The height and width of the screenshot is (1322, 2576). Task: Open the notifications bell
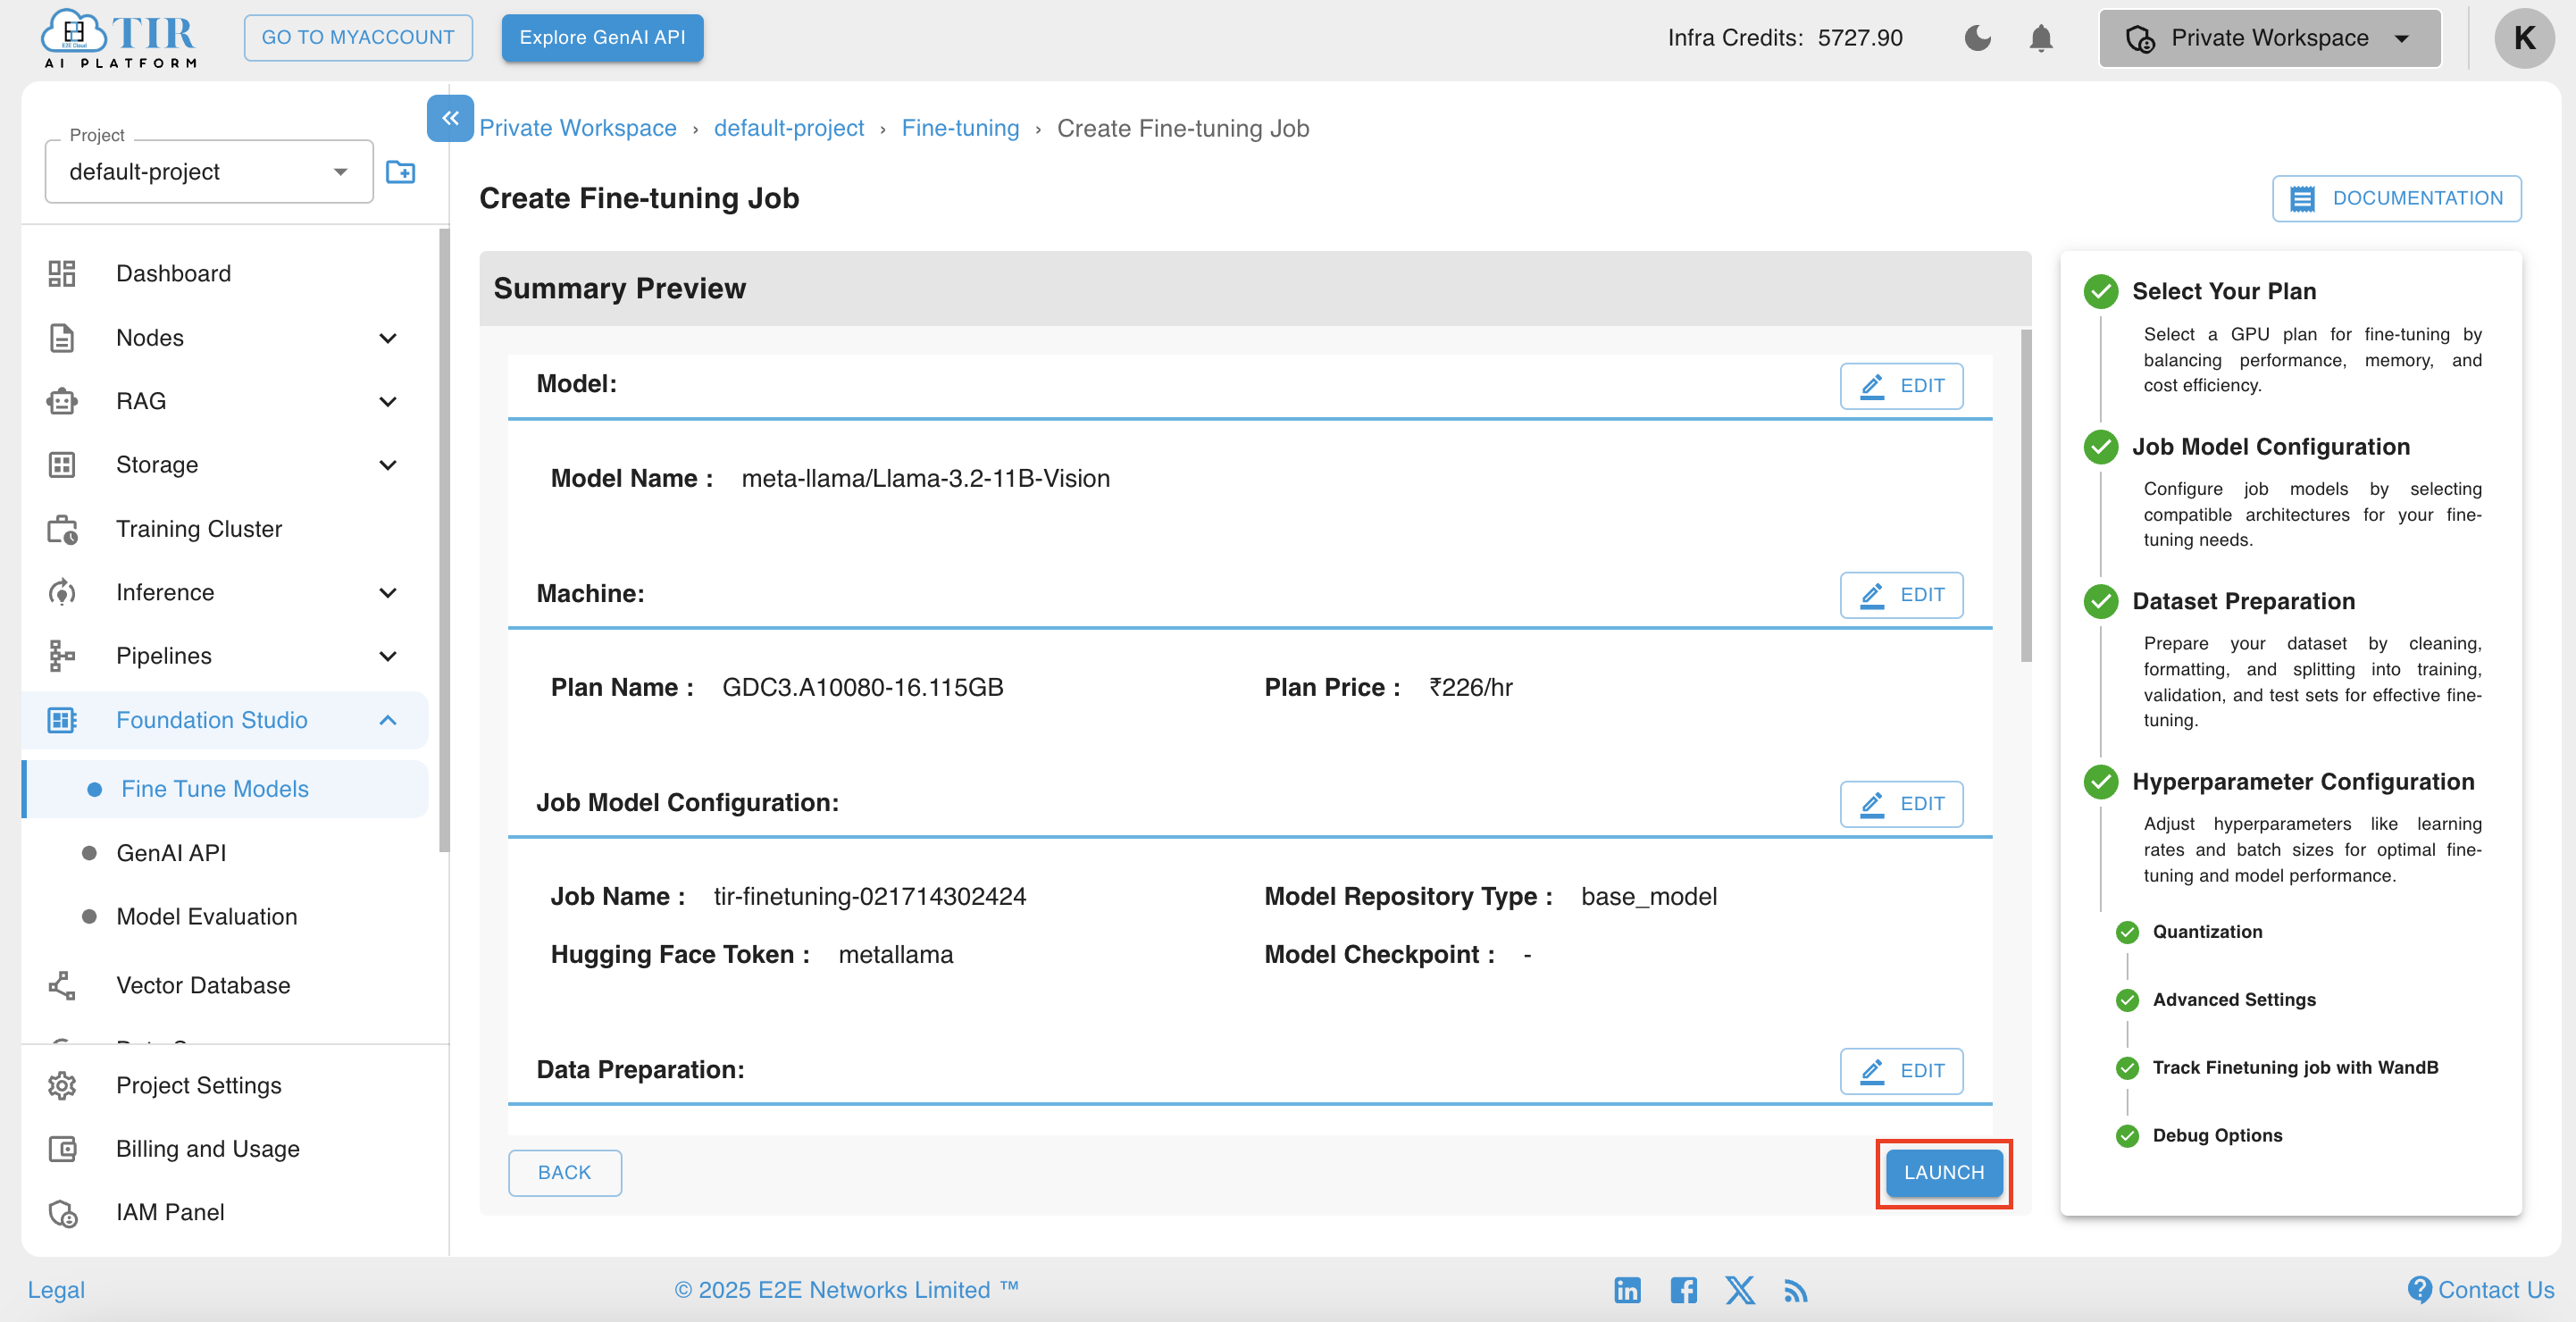[2041, 38]
